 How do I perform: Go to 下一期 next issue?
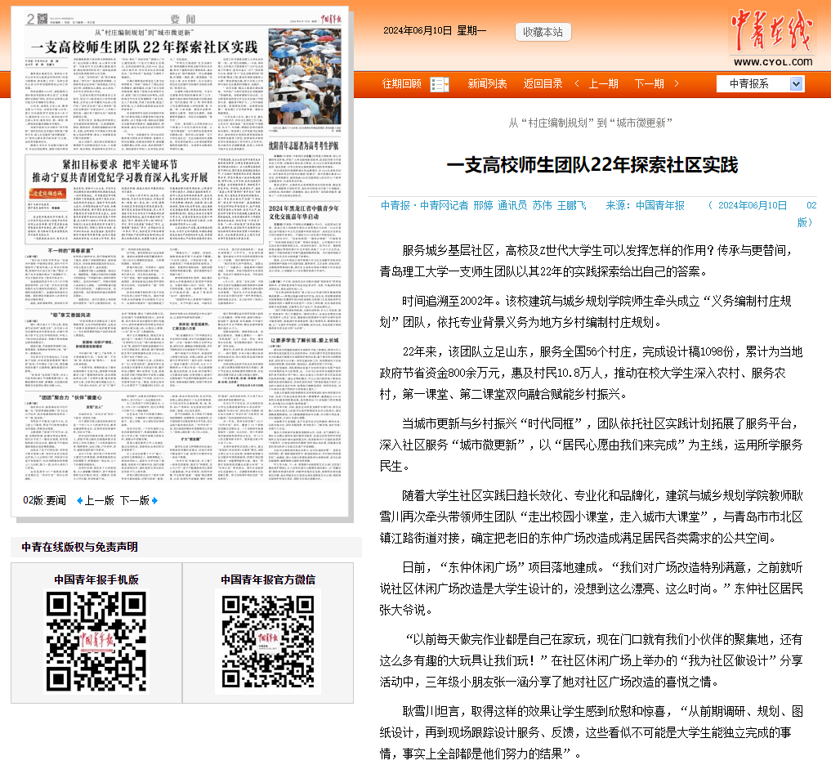[649, 84]
